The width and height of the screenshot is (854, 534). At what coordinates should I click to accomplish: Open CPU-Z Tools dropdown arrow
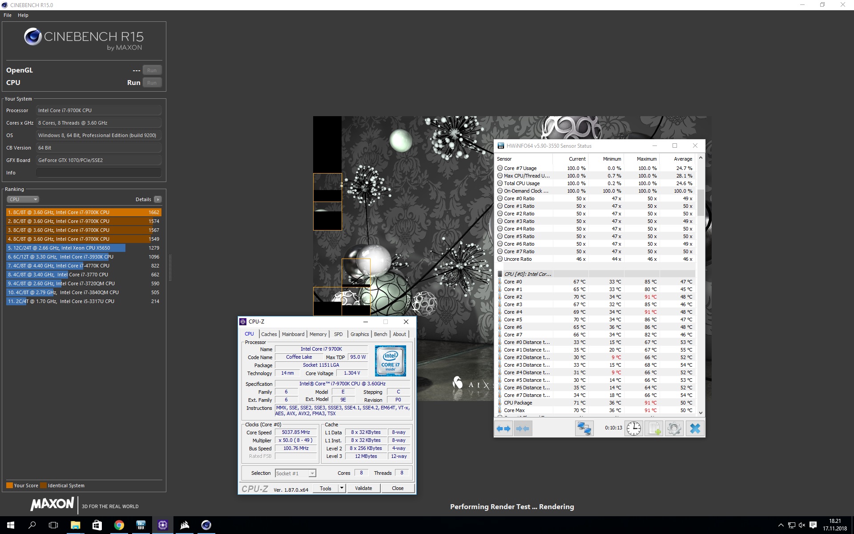click(342, 488)
